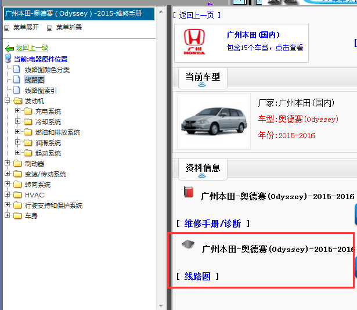Screen dimensions: 357x310
Task: Expand the 转向系统 node
Action: pos(8,183)
